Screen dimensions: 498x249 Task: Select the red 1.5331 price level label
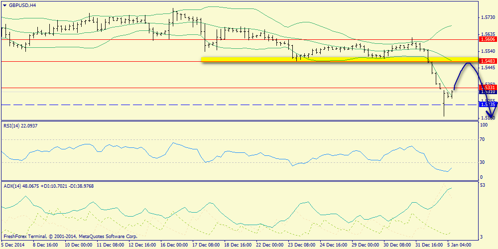click(x=487, y=87)
